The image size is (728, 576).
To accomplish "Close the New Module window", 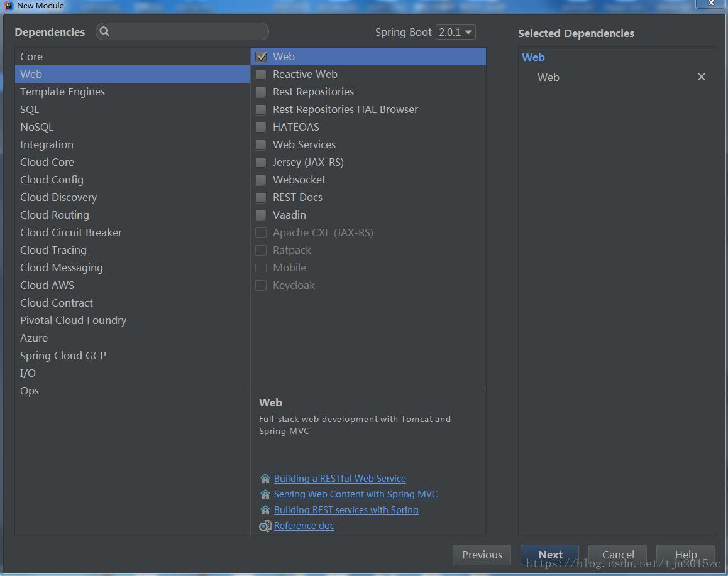I will [711, 3].
